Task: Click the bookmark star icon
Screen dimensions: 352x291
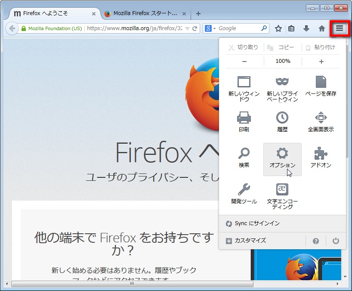Action: tap(278, 28)
